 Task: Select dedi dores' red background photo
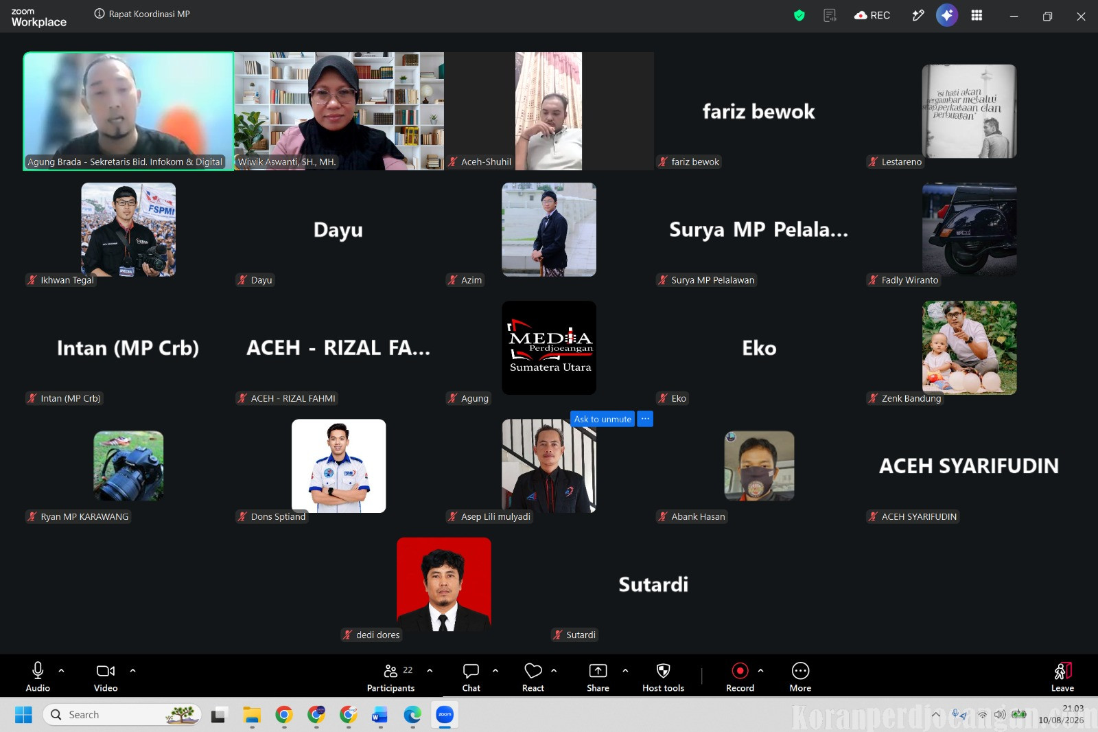[x=444, y=584]
